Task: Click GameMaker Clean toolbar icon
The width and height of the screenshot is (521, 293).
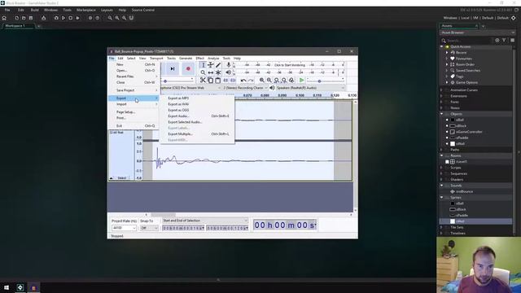Action: [x=78, y=18]
